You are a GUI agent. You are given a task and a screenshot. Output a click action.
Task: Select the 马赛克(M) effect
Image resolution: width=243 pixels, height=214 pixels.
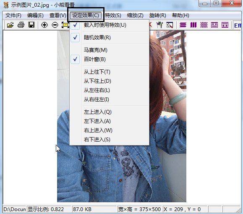(109, 50)
